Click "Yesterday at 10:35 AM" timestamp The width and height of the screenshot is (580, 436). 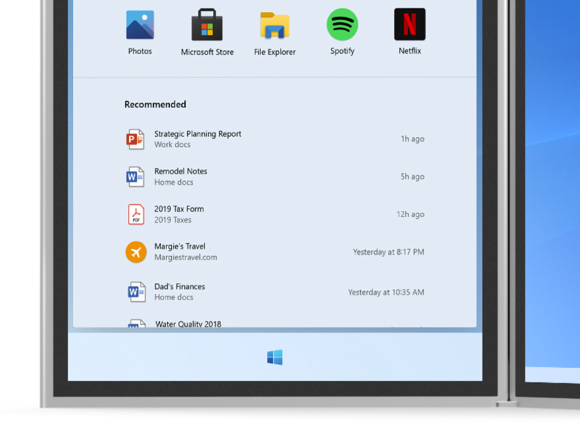[x=386, y=292]
